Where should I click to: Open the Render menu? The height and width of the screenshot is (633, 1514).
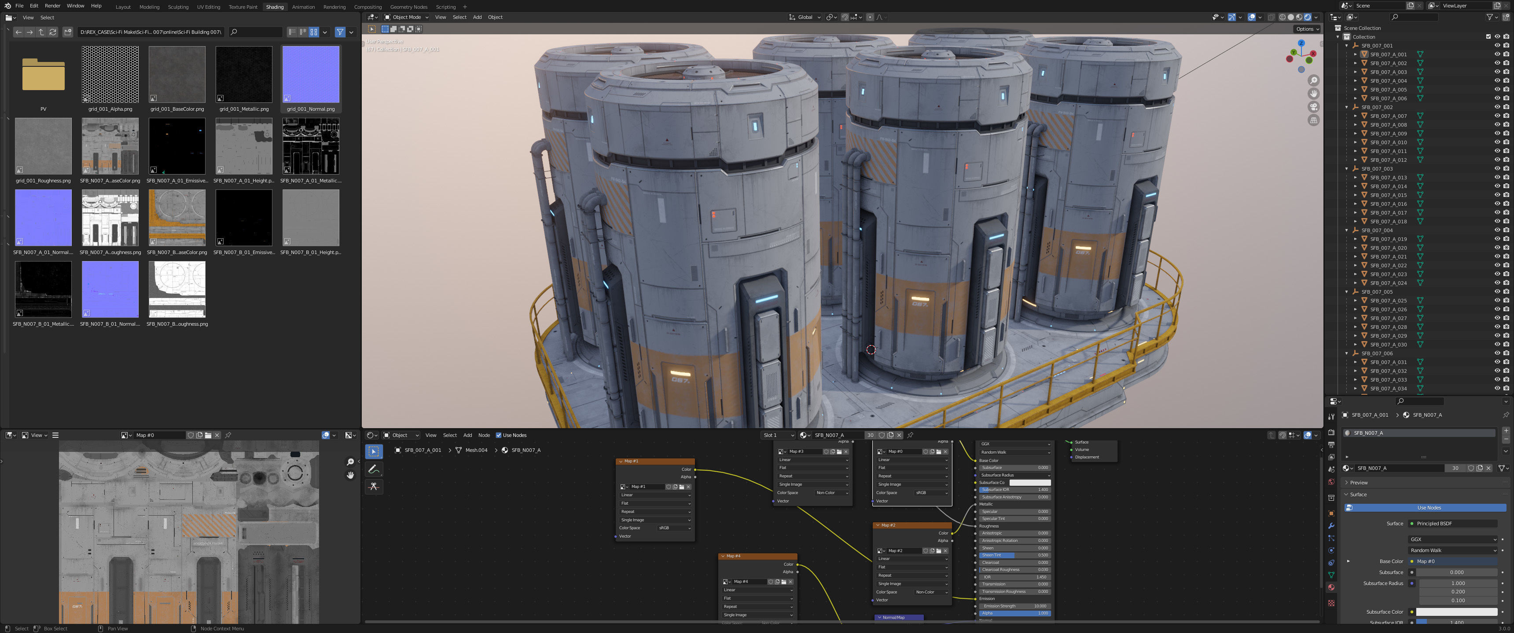click(x=52, y=6)
